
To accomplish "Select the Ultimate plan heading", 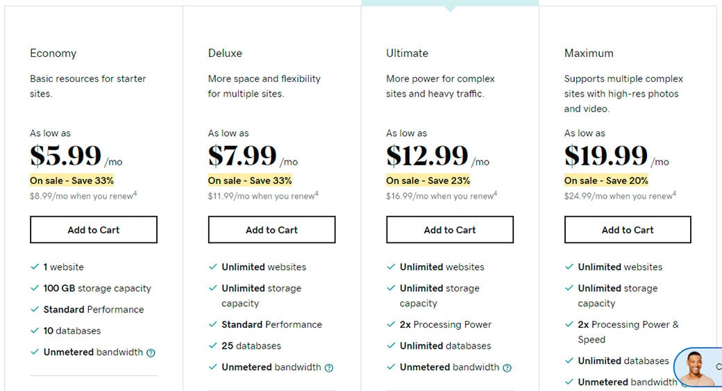I will (407, 53).
